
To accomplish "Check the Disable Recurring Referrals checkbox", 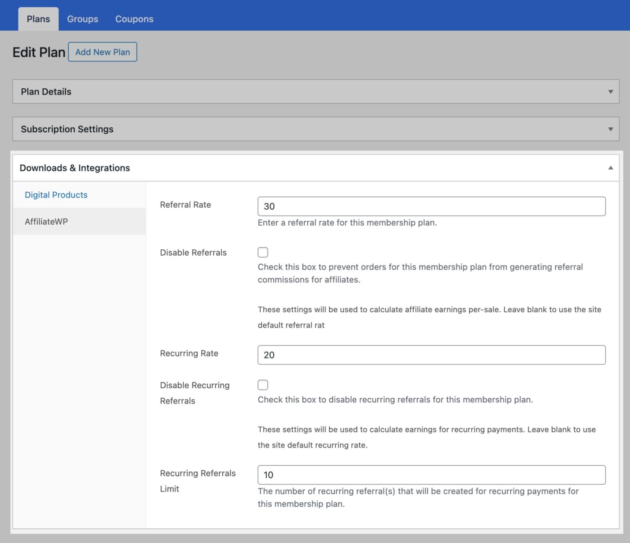I will tap(263, 385).
